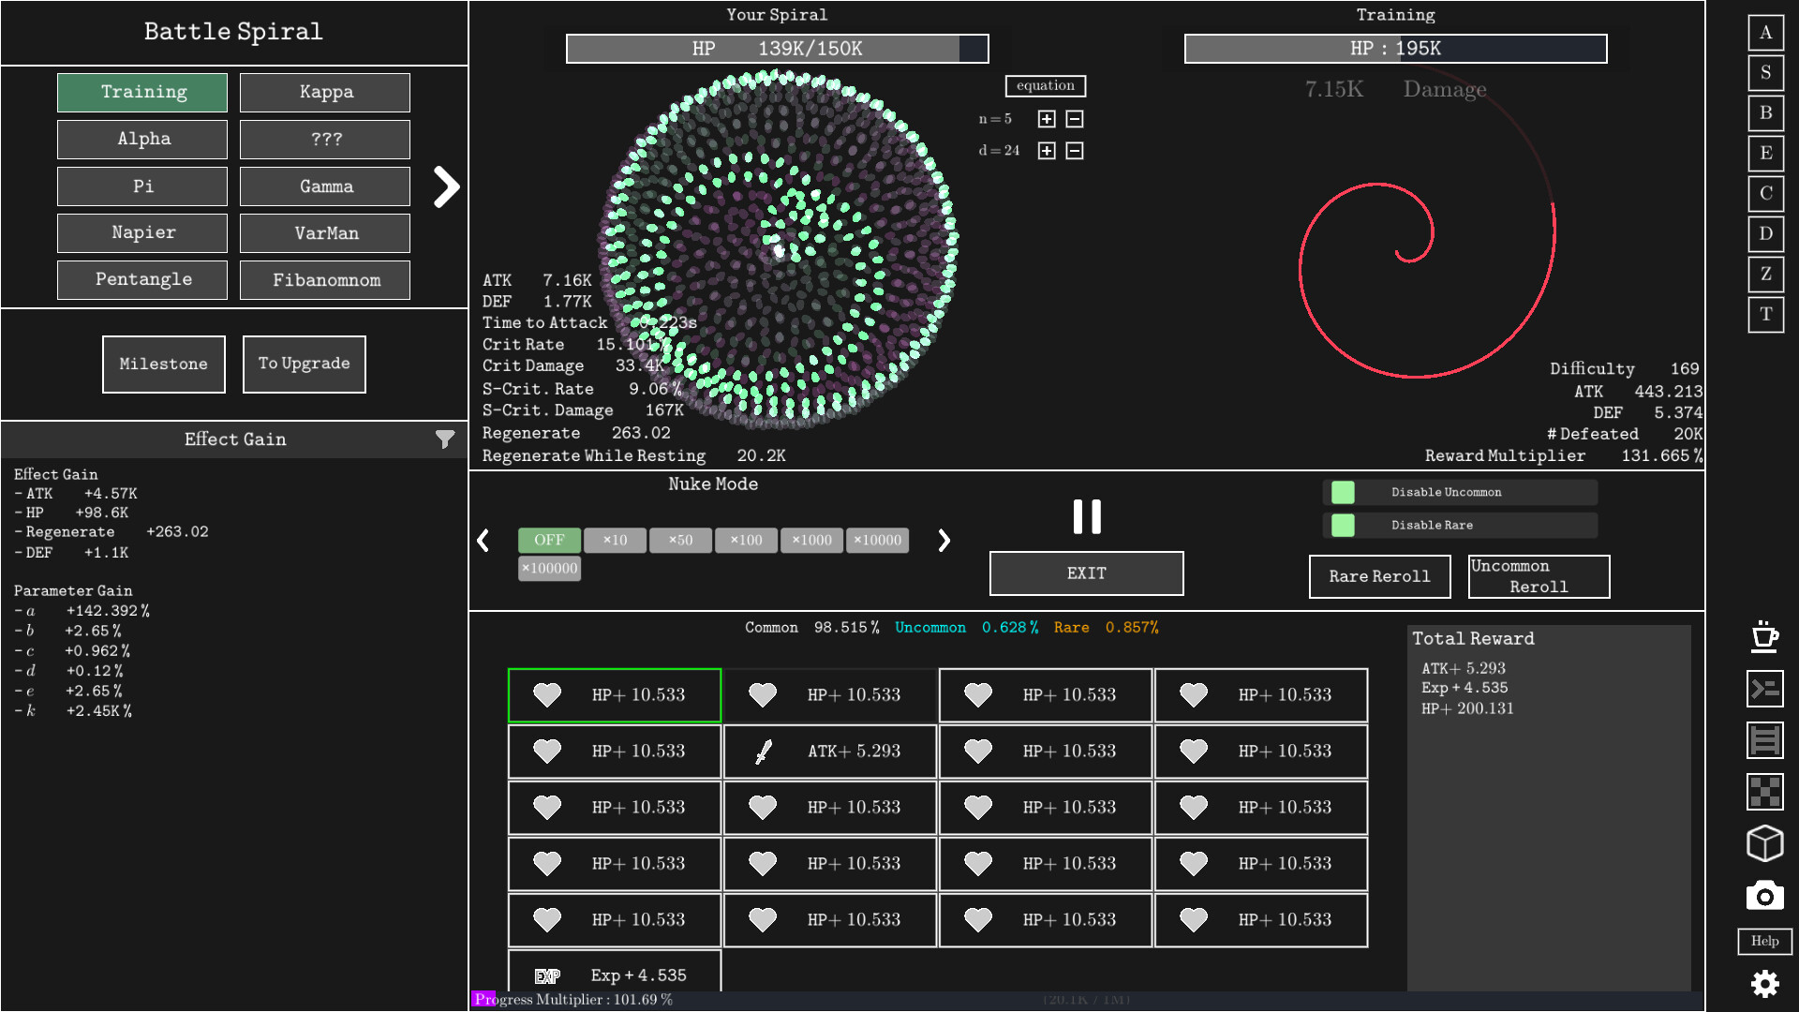Image resolution: width=1799 pixels, height=1012 pixels.
Task: Turn Nuke Mode OFF
Action: pyautogui.click(x=548, y=540)
